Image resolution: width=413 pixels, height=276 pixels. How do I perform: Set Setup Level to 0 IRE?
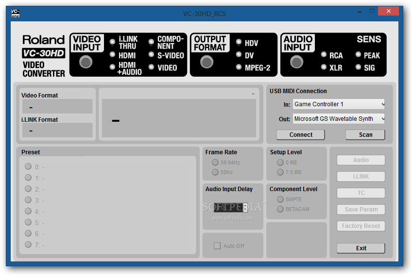coord(280,162)
